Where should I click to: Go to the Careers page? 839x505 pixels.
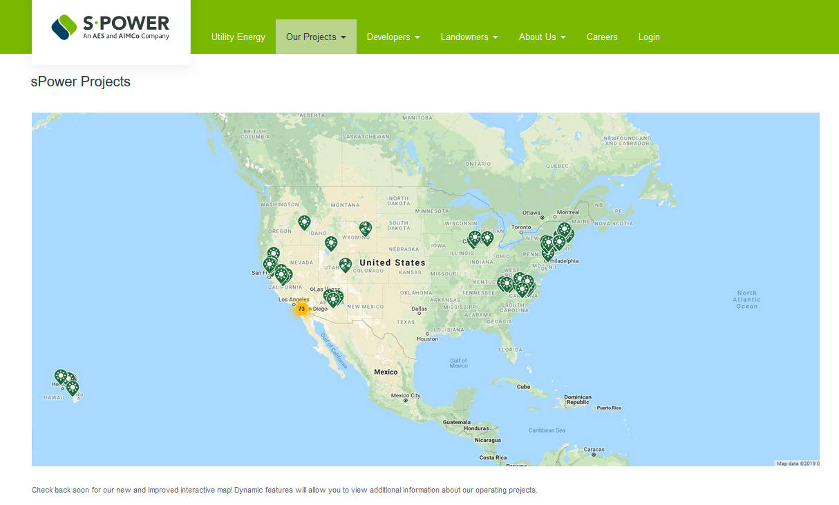coord(602,37)
